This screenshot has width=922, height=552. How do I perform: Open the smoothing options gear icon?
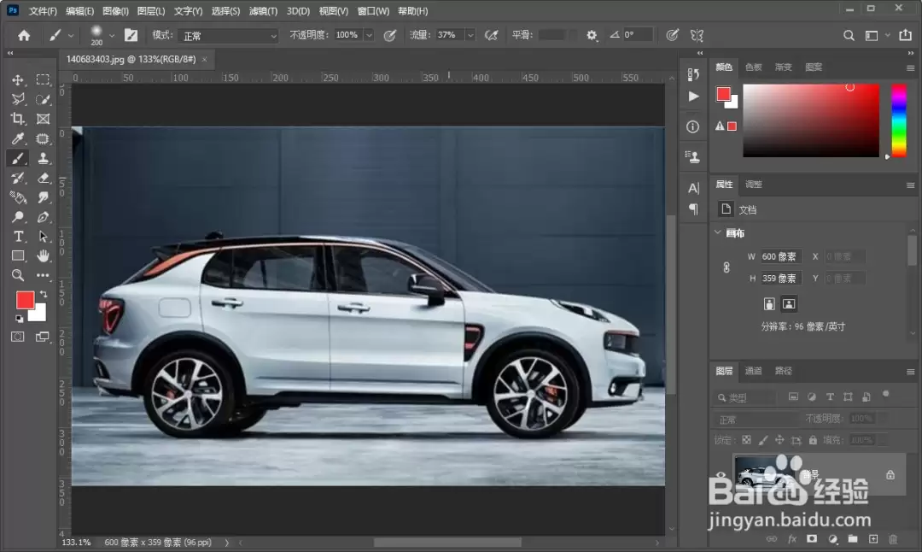592,35
